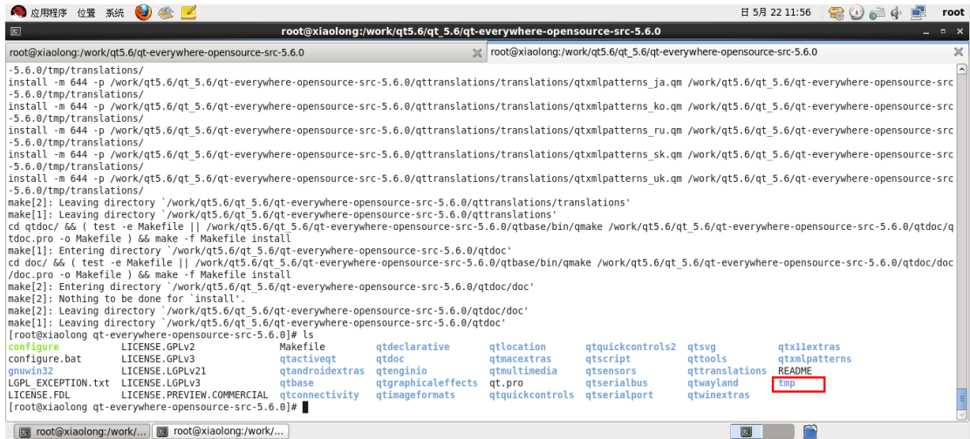This screenshot has width=970, height=439.
Task: Click the 'qtserialport' directory name
Action: pos(618,395)
